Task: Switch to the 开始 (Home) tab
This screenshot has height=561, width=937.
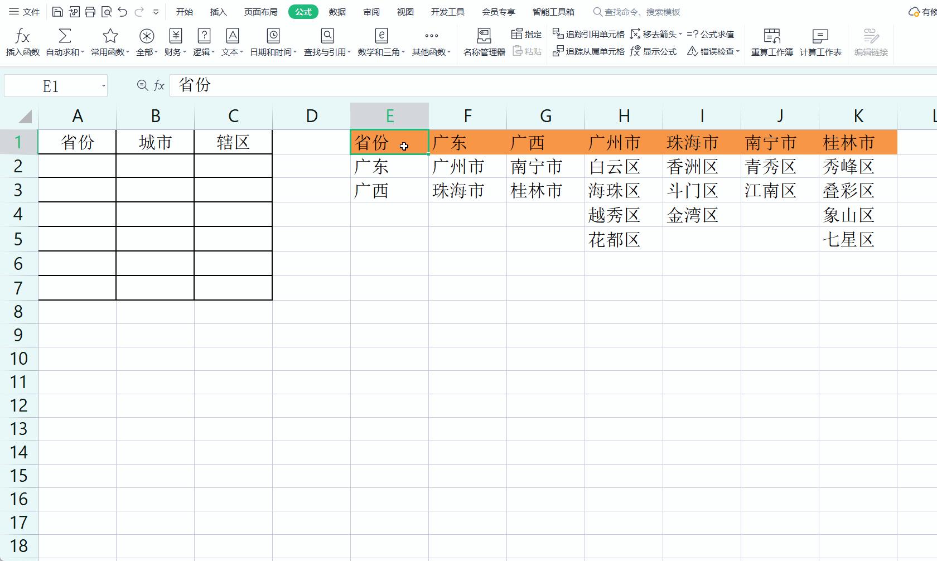Action: click(185, 12)
